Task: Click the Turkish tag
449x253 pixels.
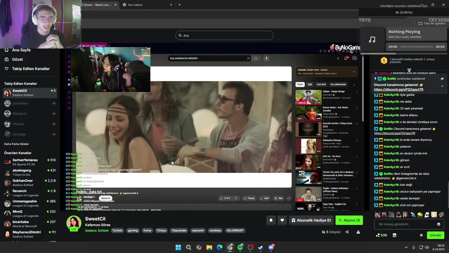Action: (118, 231)
